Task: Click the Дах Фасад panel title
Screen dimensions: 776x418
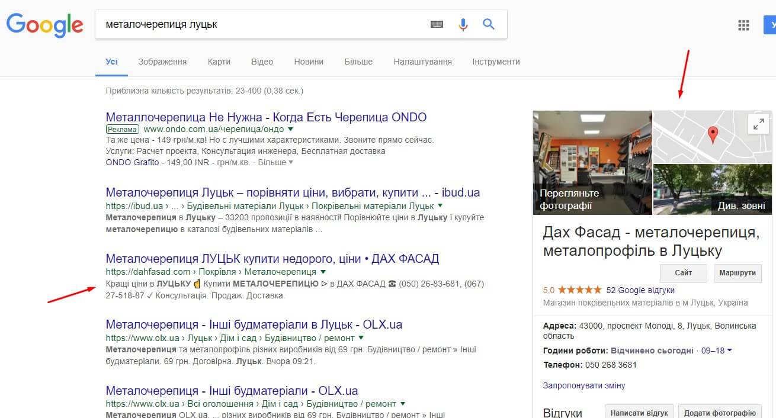Action: 651,241
